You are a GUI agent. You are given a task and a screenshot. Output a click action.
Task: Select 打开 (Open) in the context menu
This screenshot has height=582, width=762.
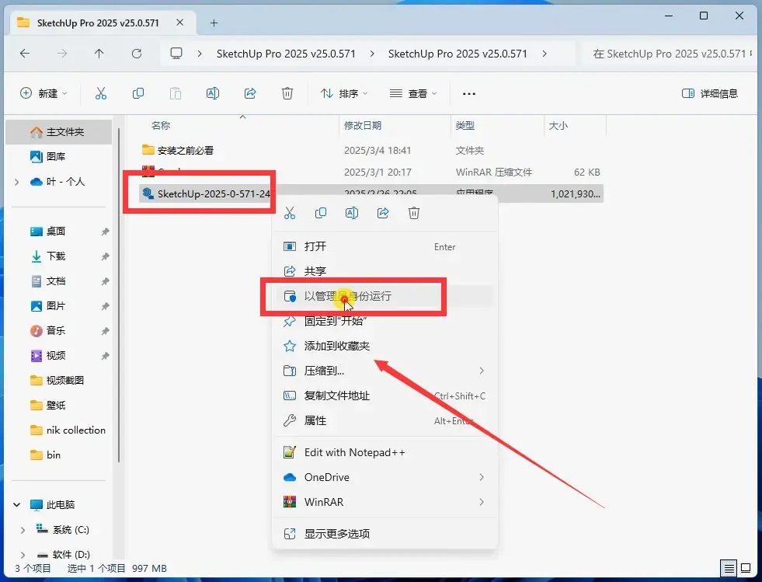(x=385, y=246)
